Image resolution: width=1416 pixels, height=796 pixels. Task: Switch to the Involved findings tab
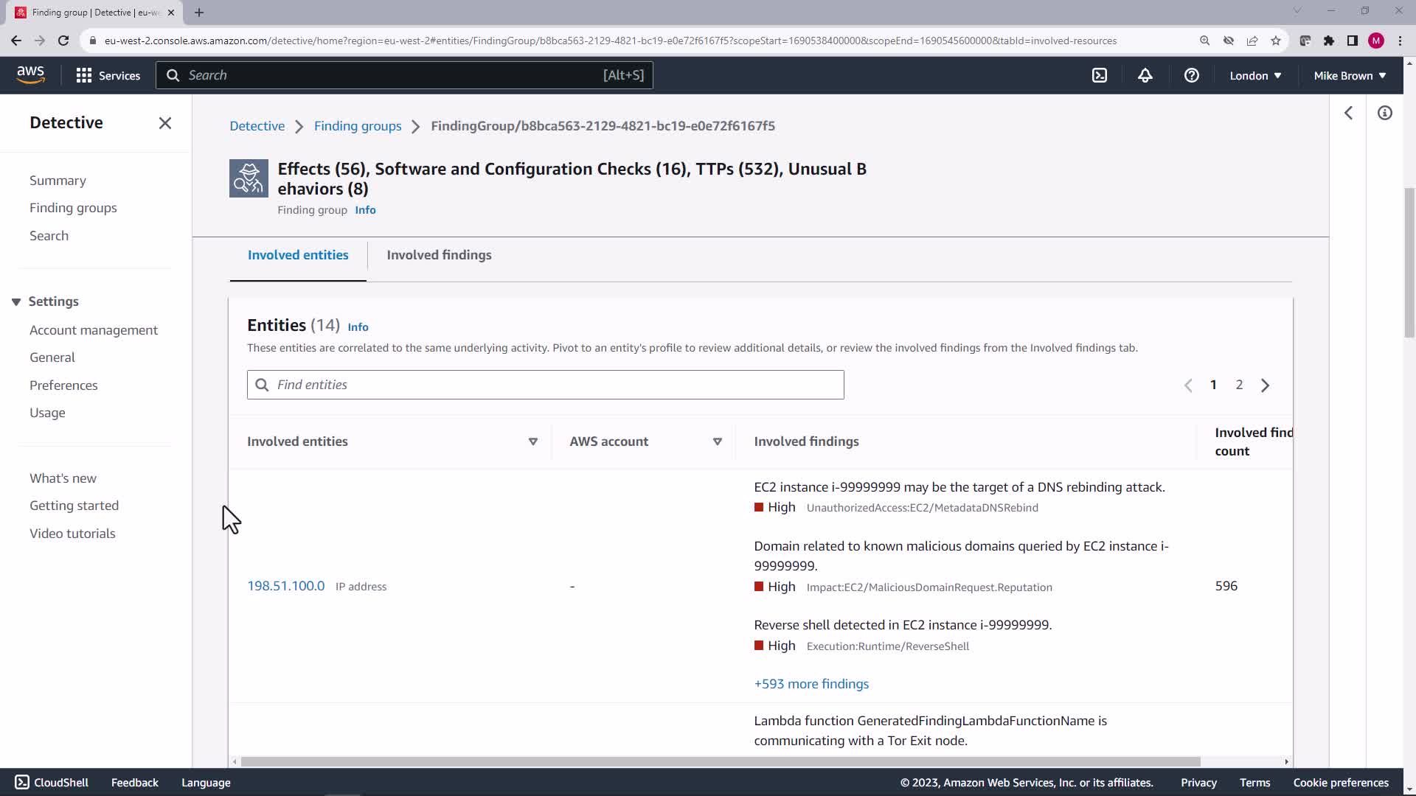tap(439, 255)
